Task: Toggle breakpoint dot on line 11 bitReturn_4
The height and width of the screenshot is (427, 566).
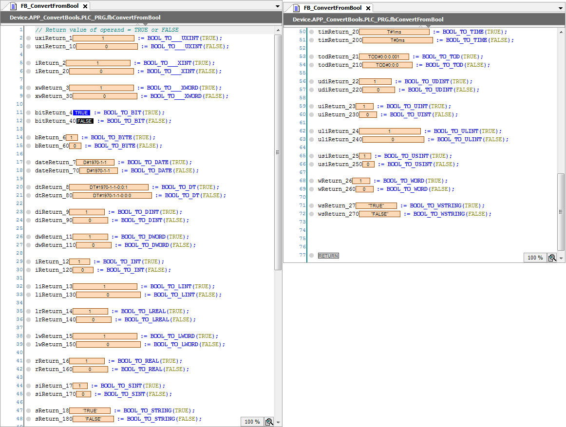Action: [x=29, y=113]
